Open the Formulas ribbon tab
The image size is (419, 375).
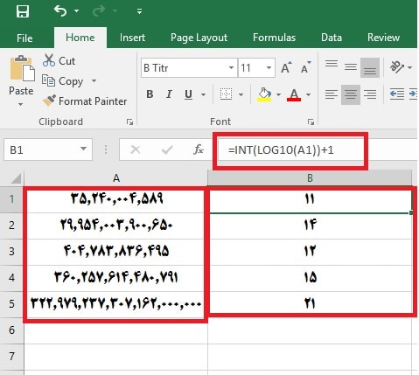(x=274, y=38)
